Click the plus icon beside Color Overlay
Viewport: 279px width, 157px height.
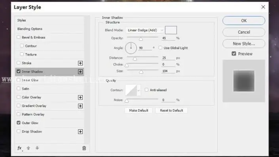[x=80, y=97]
